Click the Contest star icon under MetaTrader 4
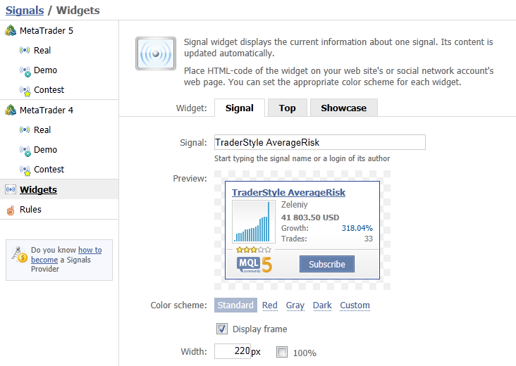The image size is (516, 366). pyautogui.click(x=25, y=170)
